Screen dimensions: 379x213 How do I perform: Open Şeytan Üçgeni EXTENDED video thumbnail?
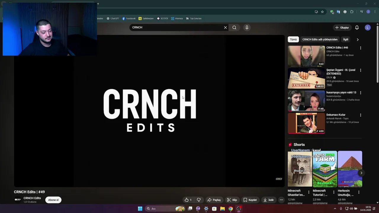point(306,78)
